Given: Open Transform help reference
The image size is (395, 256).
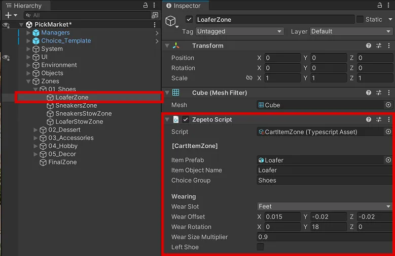Looking at the screenshot, I should click(369, 46).
